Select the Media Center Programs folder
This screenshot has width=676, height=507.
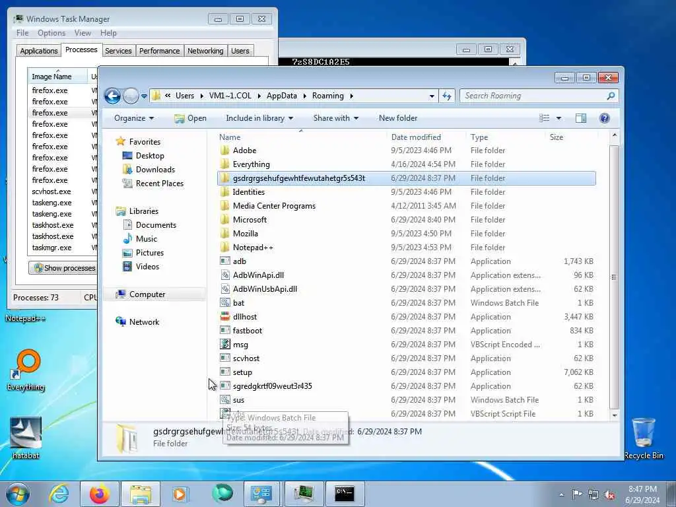[x=274, y=206]
